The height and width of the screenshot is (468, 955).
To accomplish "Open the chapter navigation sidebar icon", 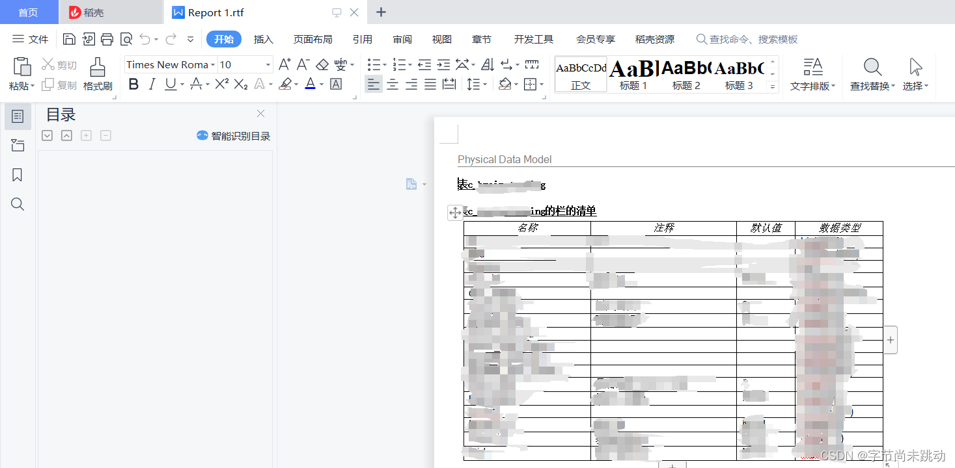I will 18,146.
